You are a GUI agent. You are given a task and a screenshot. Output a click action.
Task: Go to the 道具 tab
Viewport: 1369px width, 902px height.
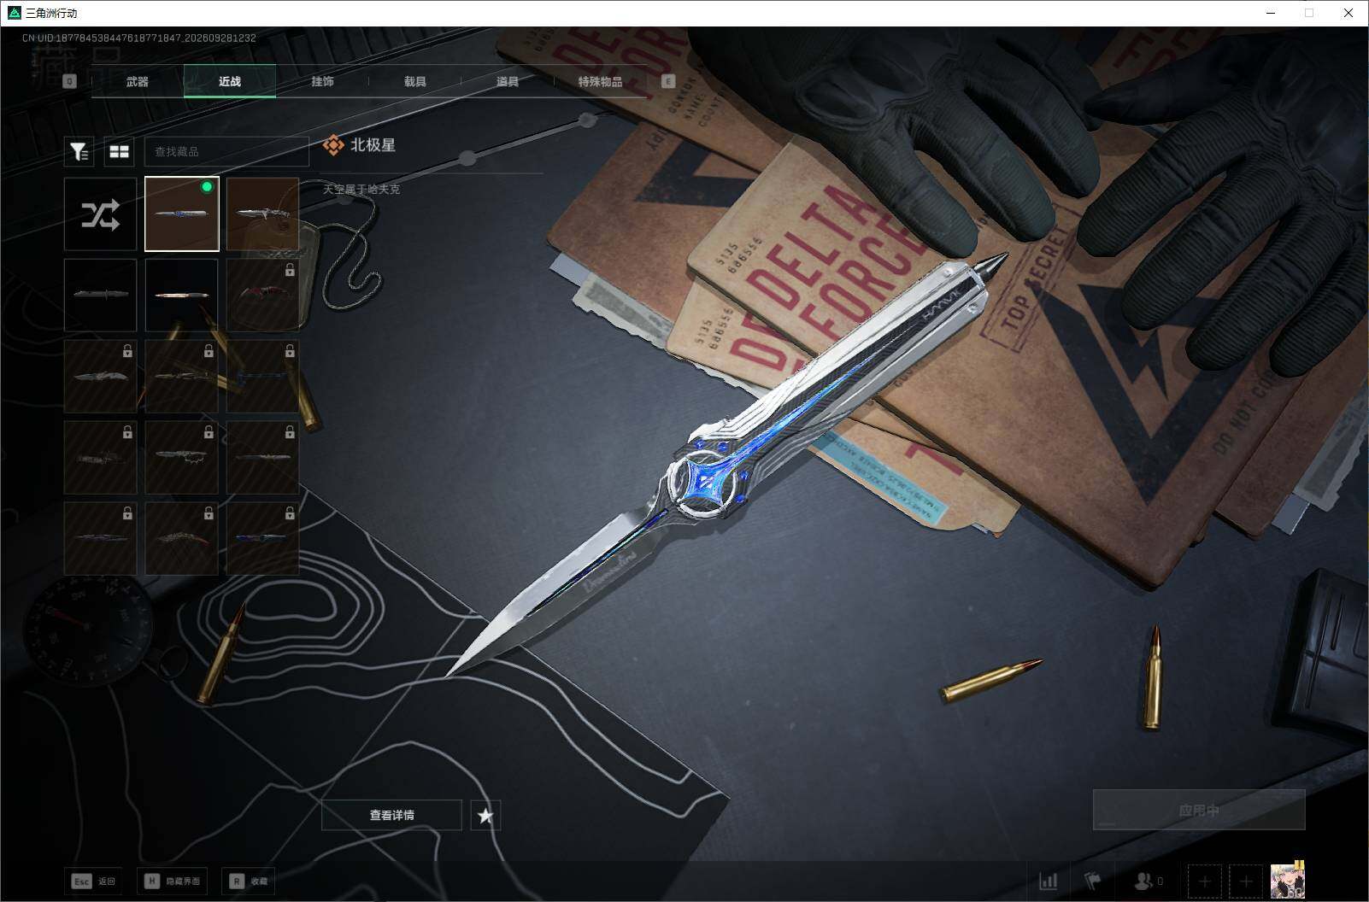click(508, 81)
